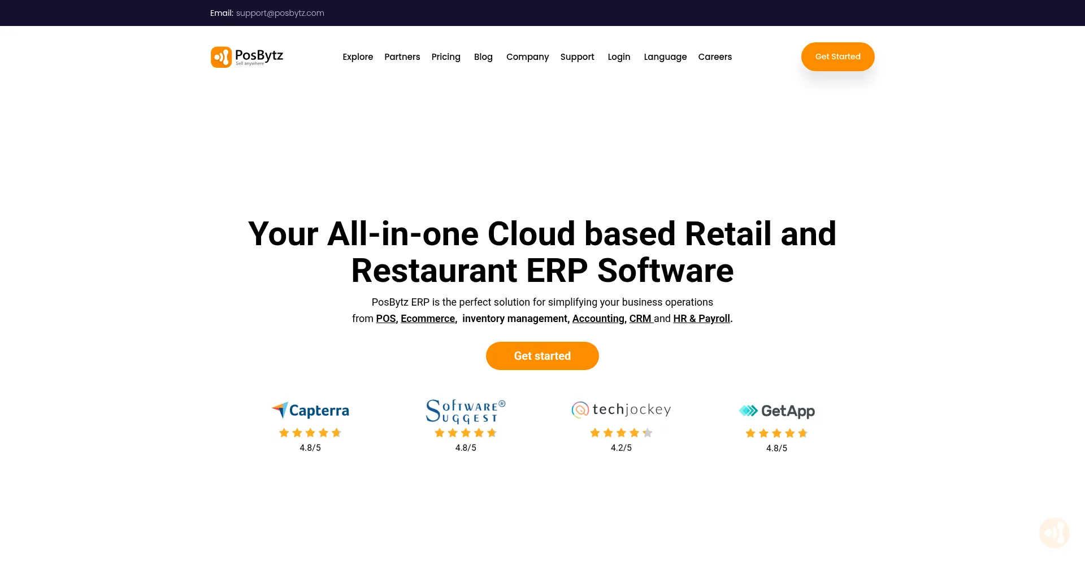Click the PosBytz logo in header
Screen dimensions: 1085x561
pyautogui.click(x=247, y=57)
